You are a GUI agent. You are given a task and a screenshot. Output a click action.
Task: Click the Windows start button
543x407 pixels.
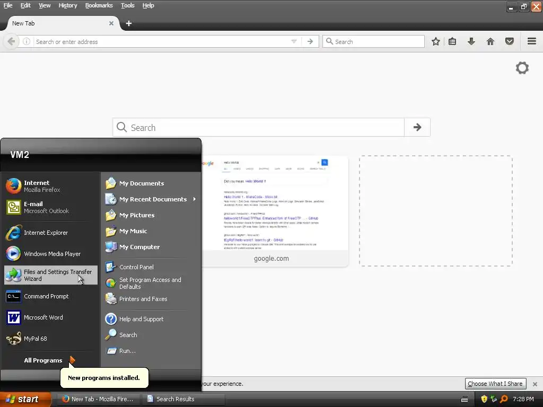(25, 399)
